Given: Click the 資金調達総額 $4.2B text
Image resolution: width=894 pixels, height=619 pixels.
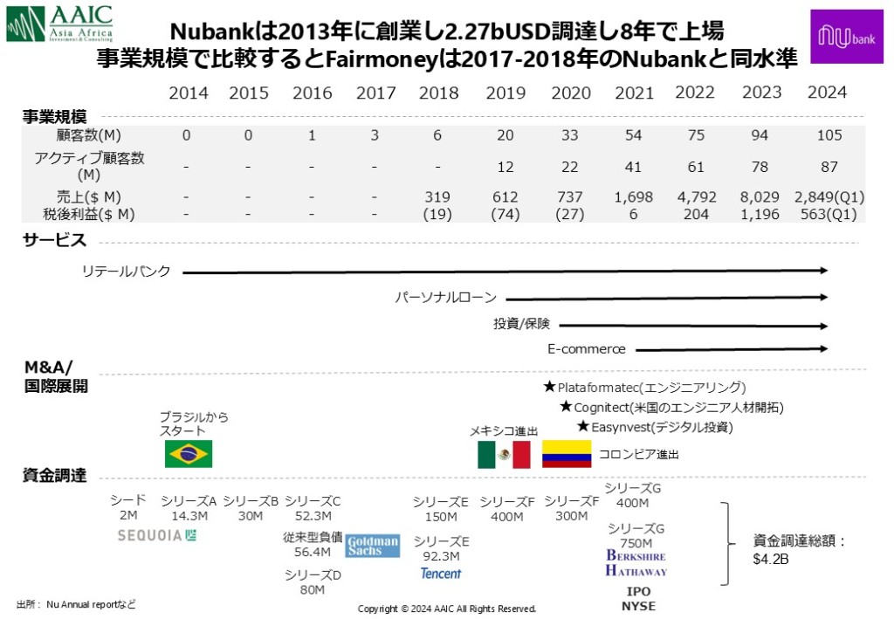Looking at the screenshot, I should click(x=800, y=550).
